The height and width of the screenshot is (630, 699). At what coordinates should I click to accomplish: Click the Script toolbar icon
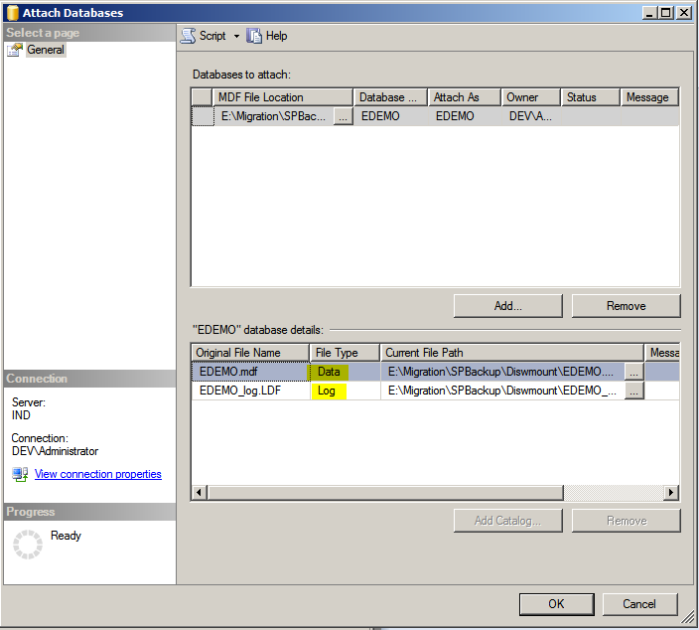[188, 36]
